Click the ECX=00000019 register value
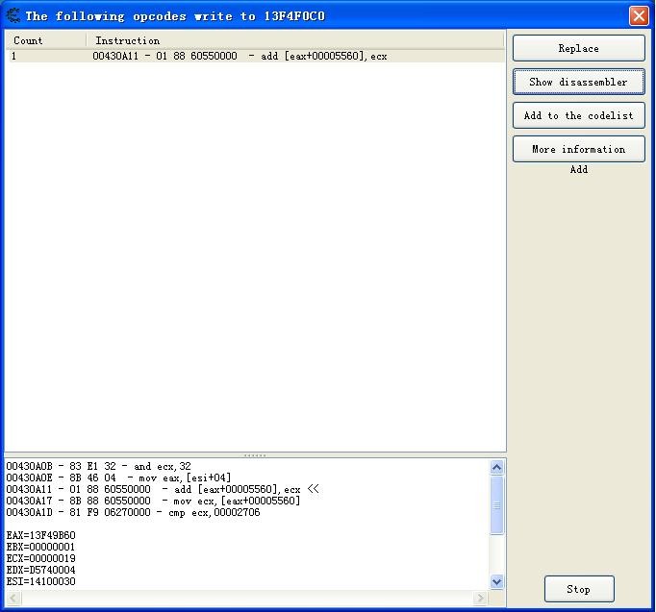Viewport: 656px width, 612px height. [x=41, y=558]
